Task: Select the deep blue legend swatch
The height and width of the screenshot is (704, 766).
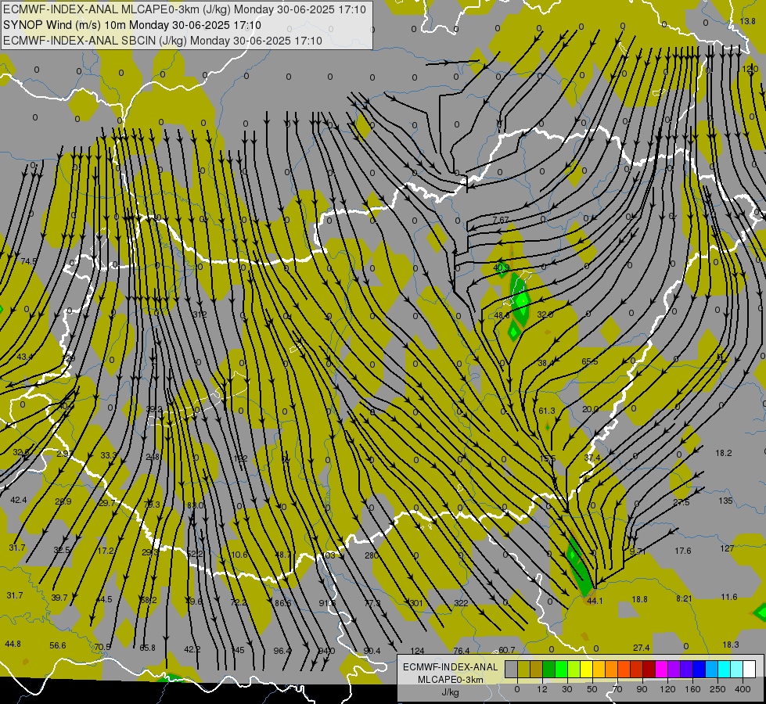Action: click(x=699, y=670)
